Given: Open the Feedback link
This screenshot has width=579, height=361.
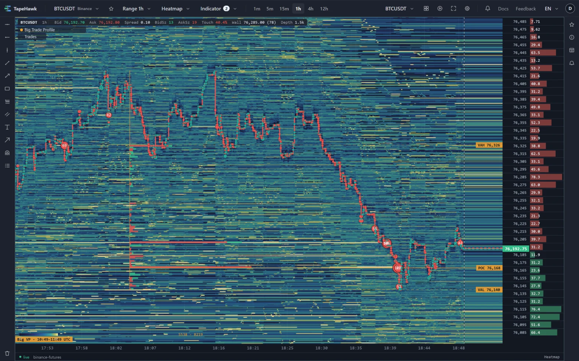Looking at the screenshot, I should point(526,9).
